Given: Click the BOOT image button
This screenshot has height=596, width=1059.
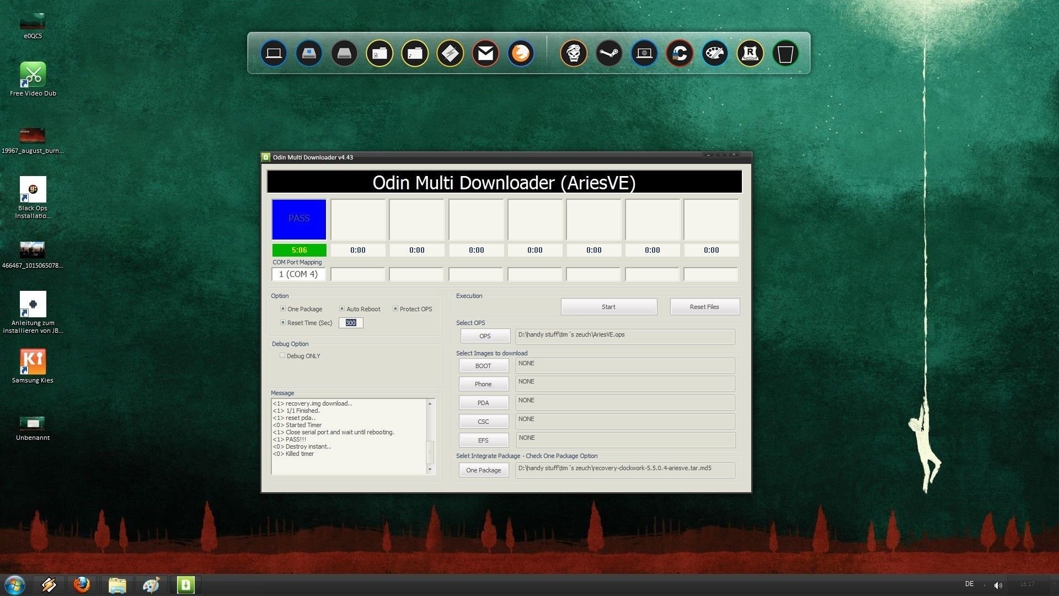Looking at the screenshot, I should point(483,366).
